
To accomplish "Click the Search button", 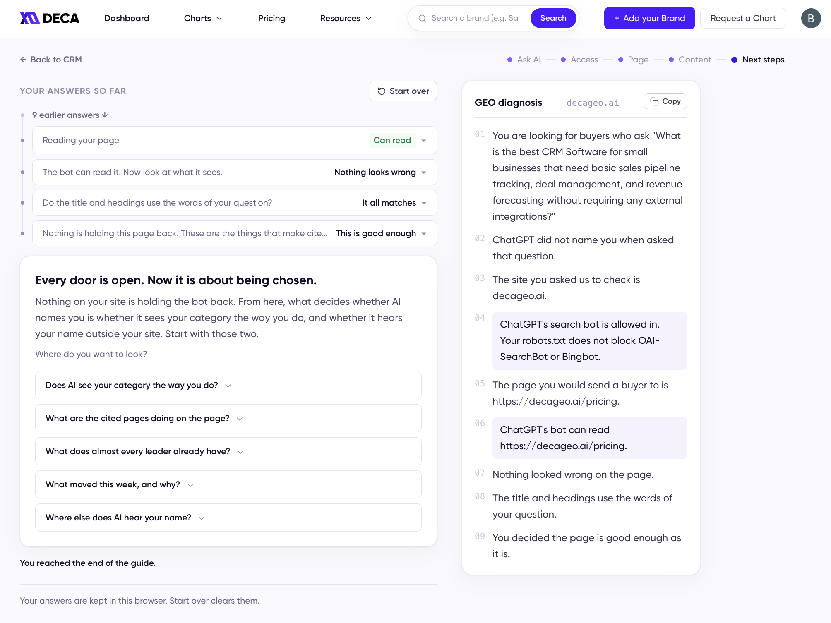I will [553, 18].
